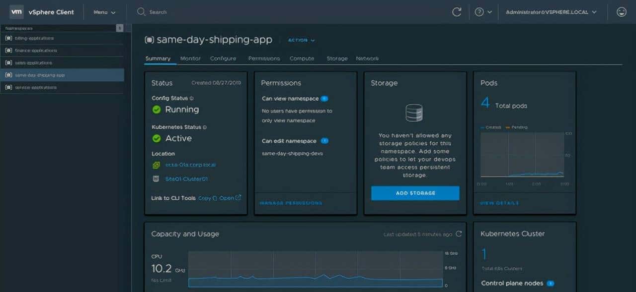Open the Administrator@VSPHERE.LOCAL user dropdown
636x292 pixels.
(x=548, y=11)
